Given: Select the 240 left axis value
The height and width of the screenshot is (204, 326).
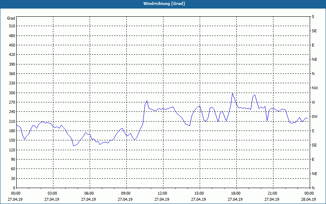Looking at the screenshot, I should [x=12, y=112].
